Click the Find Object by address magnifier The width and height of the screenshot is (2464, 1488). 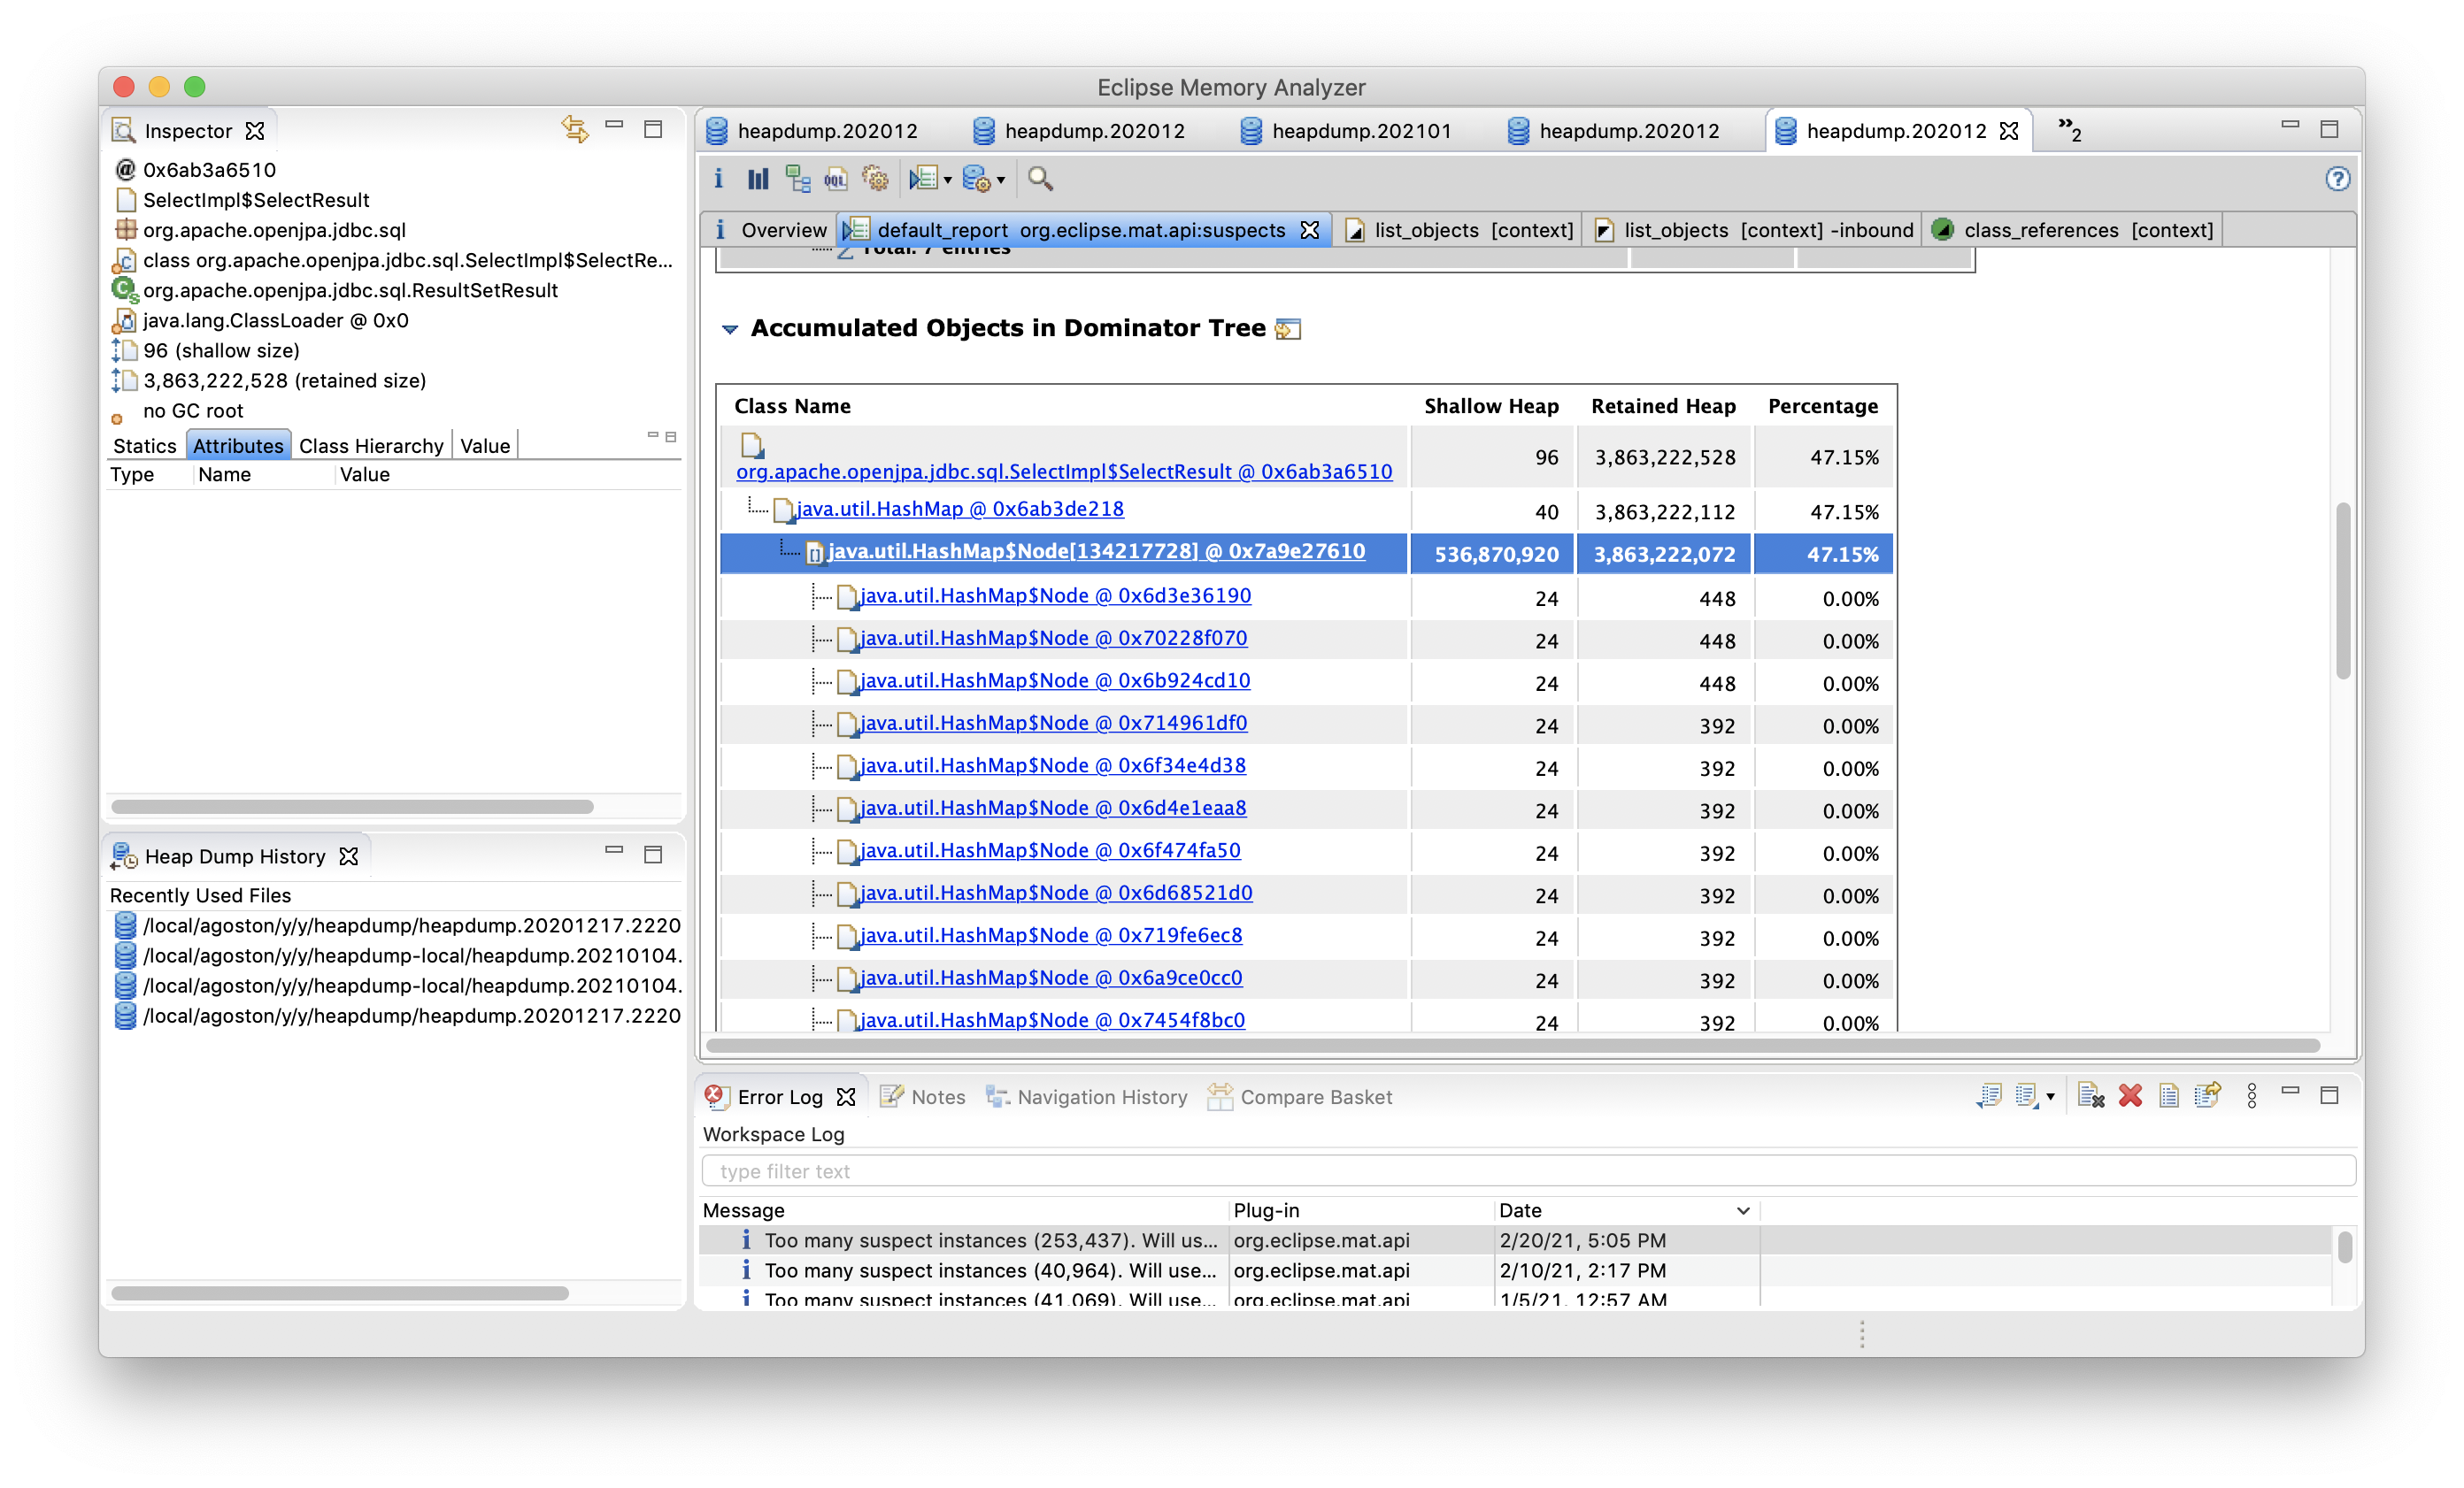(x=1040, y=179)
